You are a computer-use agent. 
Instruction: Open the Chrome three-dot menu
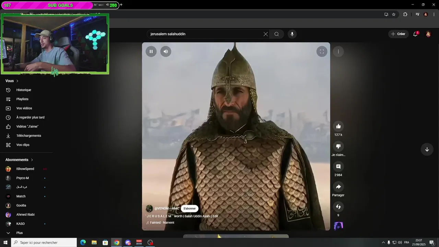point(434,14)
